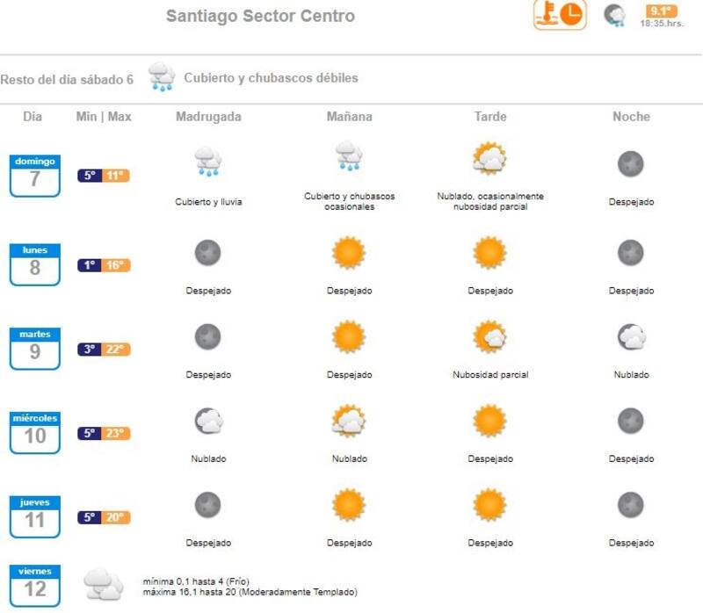Click Monday's 1° minimum temperature badge
The image size is (703, 613).
[91, 265]
